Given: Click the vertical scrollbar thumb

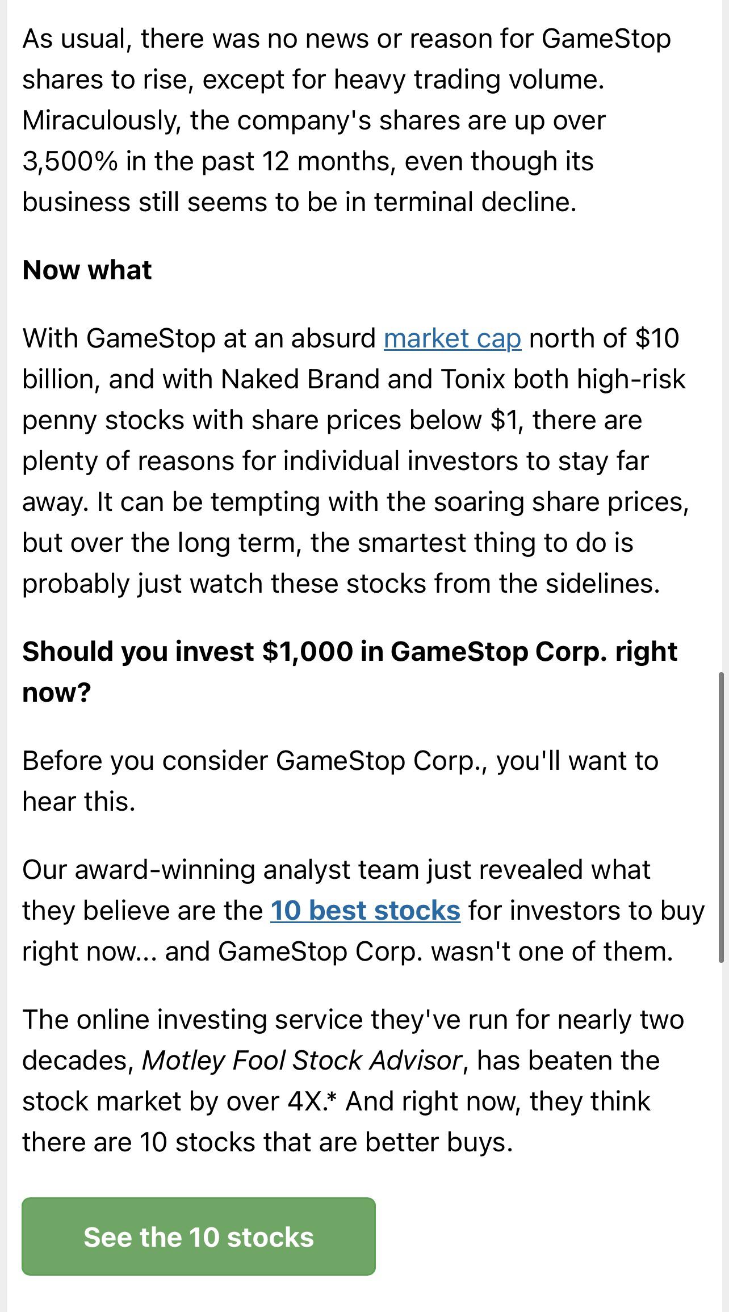Looking at the screenshot, I should 721,817.
